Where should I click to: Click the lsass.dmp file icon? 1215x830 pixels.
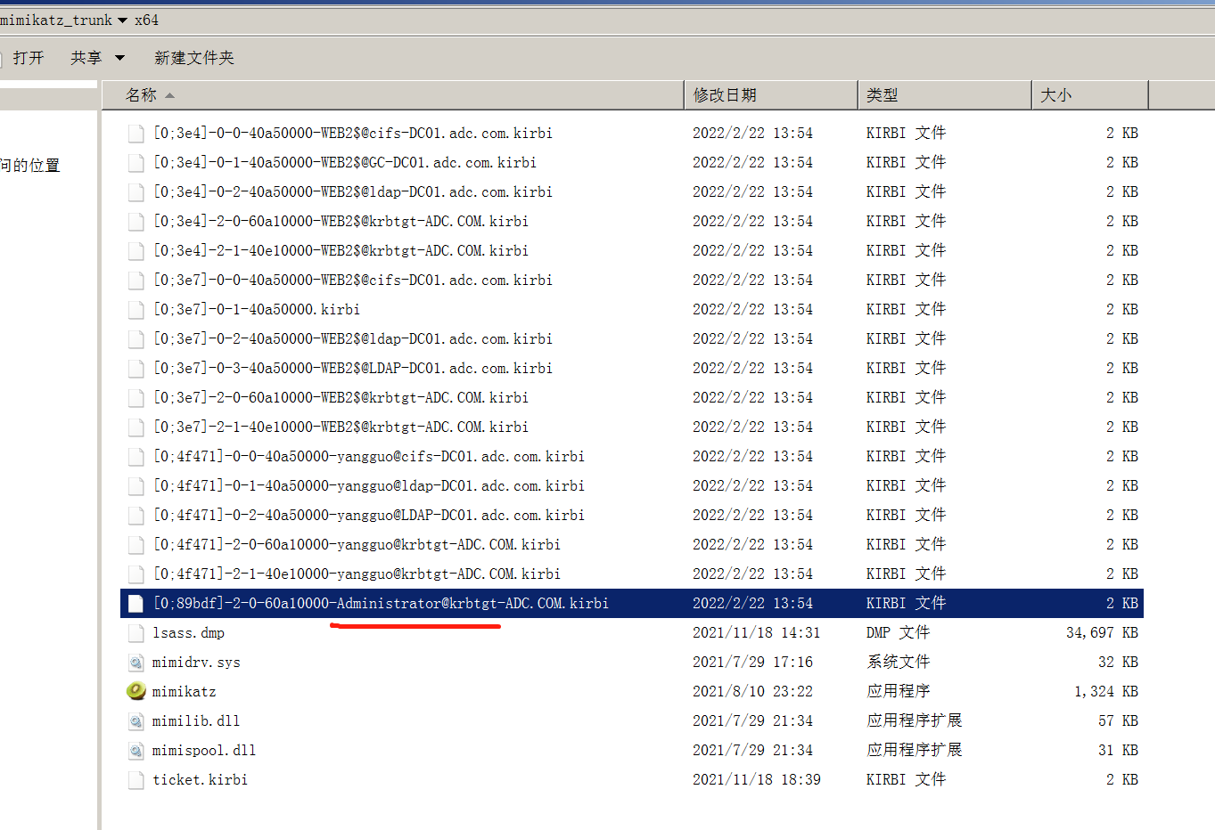pyautogui.click(x=135, y=632)
